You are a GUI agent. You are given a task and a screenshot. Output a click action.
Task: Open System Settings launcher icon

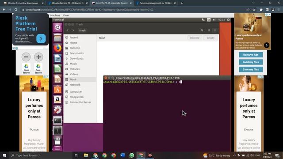[x=57, y=110]
